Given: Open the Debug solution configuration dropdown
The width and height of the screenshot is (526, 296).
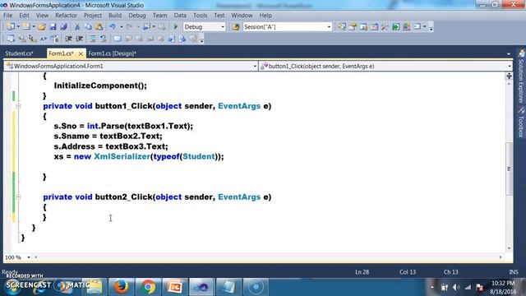Looking at the screenshot, I should pos(223,27).
